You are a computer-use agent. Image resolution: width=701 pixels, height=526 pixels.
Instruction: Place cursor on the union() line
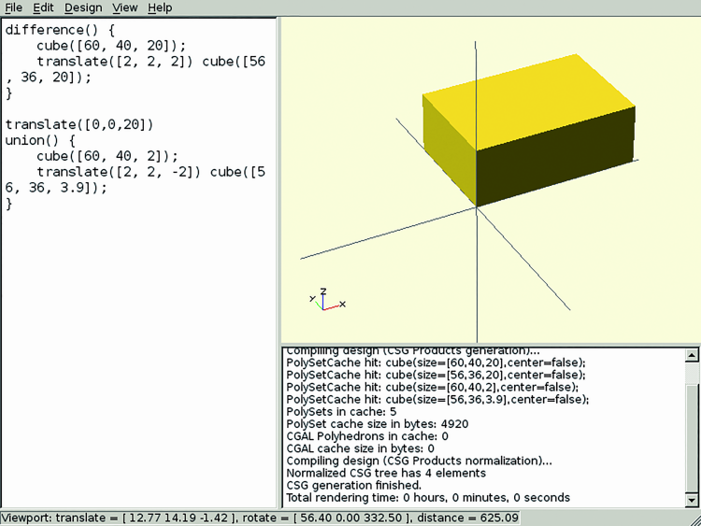click(x=36, y=140)
